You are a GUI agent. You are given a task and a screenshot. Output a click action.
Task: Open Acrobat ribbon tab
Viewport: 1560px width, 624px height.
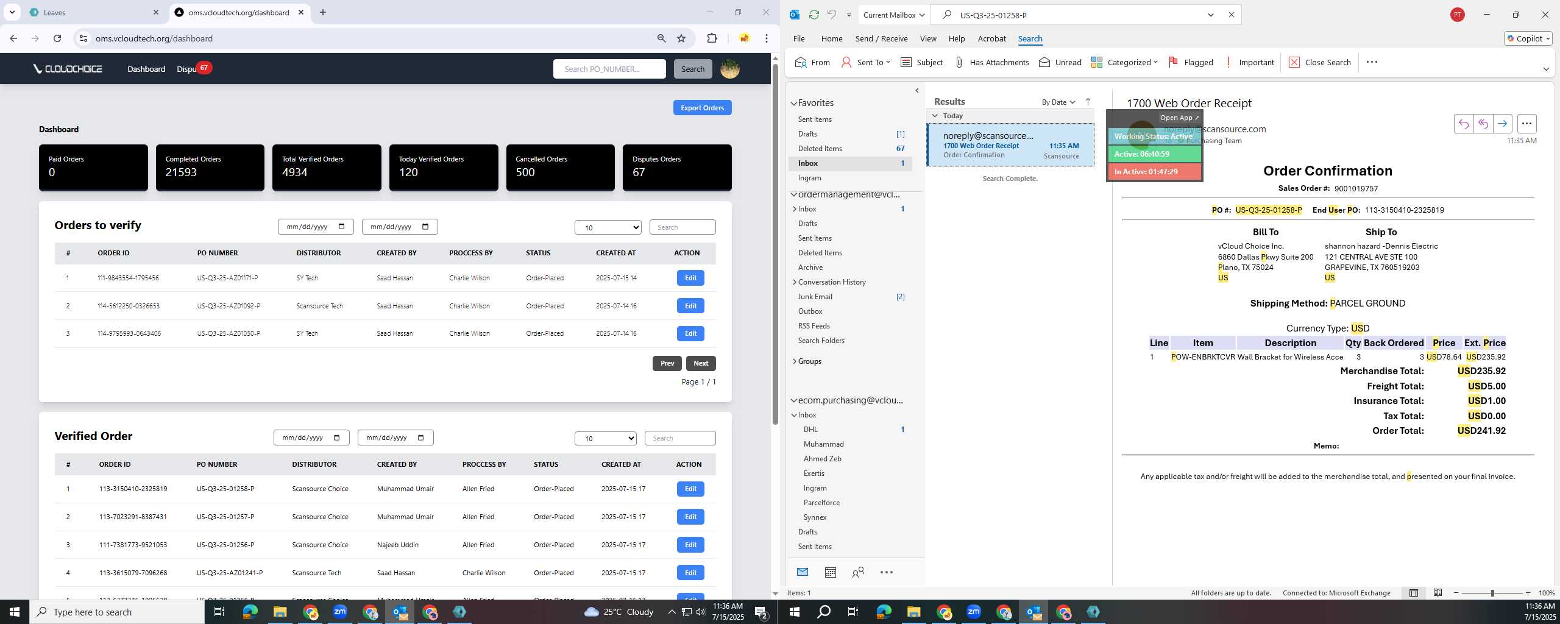[991, 38]
